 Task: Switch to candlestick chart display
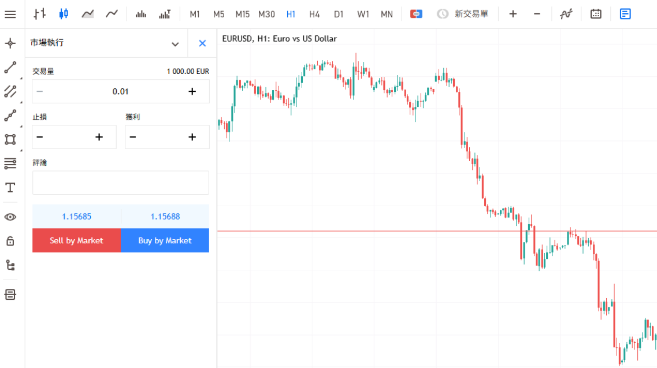click(x=64, y=14)
